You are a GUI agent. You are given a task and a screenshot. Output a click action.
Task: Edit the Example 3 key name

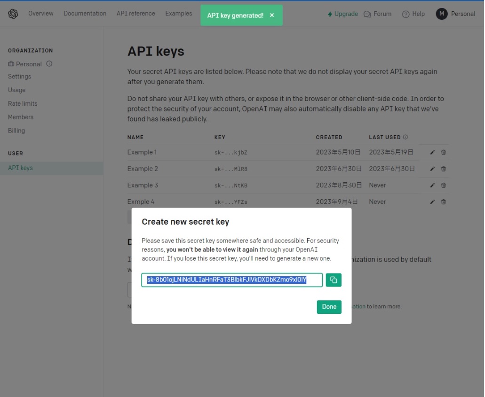point(432,186)
